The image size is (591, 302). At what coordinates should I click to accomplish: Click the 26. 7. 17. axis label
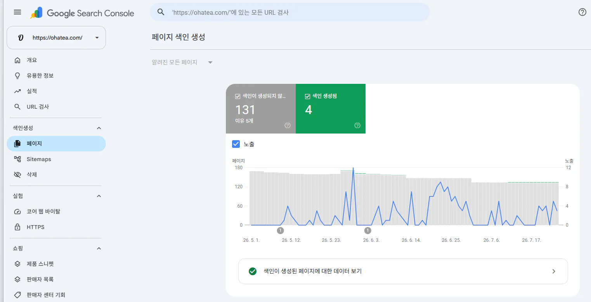532,240
